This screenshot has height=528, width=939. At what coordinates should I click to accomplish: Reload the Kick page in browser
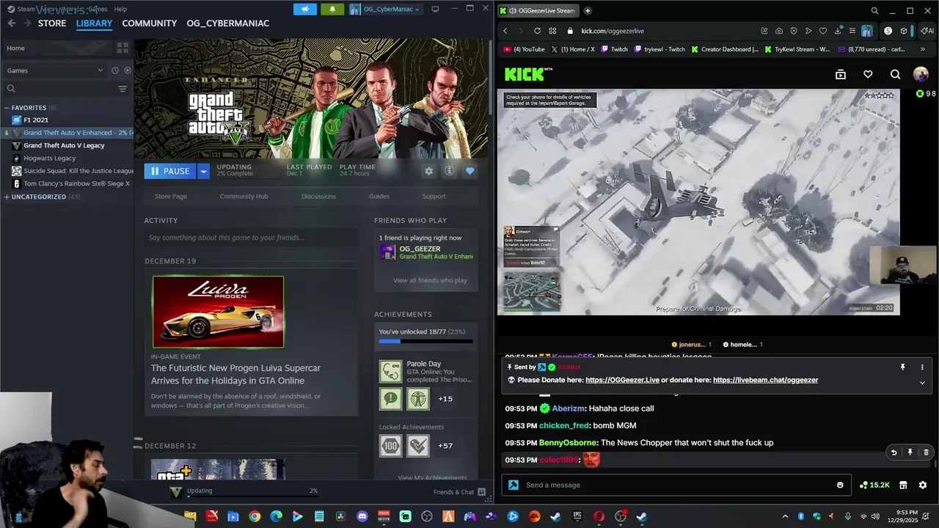tap(537, 31)
